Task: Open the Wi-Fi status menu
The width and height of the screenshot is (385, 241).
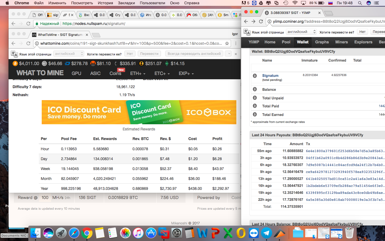Action: tap(295, 3)
